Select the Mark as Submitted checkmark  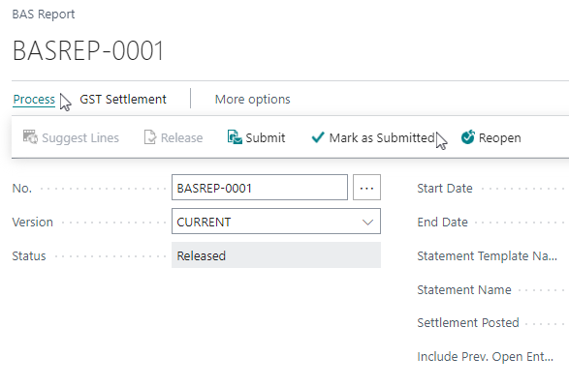pyautogui.click(x=318, y=137)
